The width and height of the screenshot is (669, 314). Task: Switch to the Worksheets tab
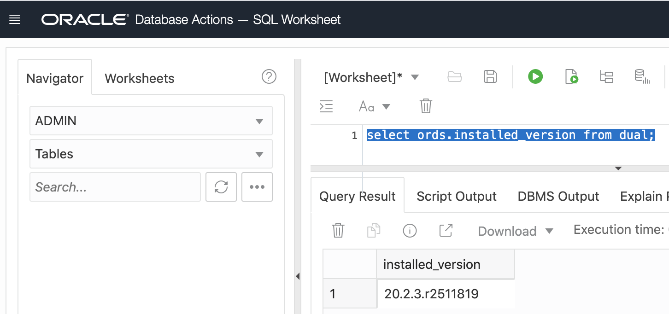(x=140, y=78)
